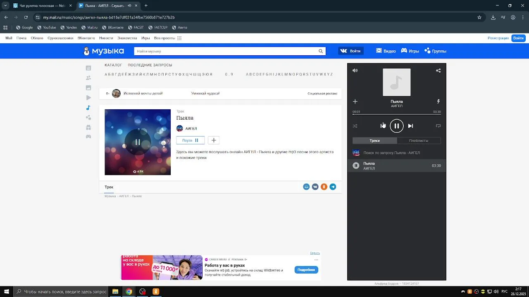Open Видео in the blue header
This screenshot has width=529, height=297.
click(386, 51)
